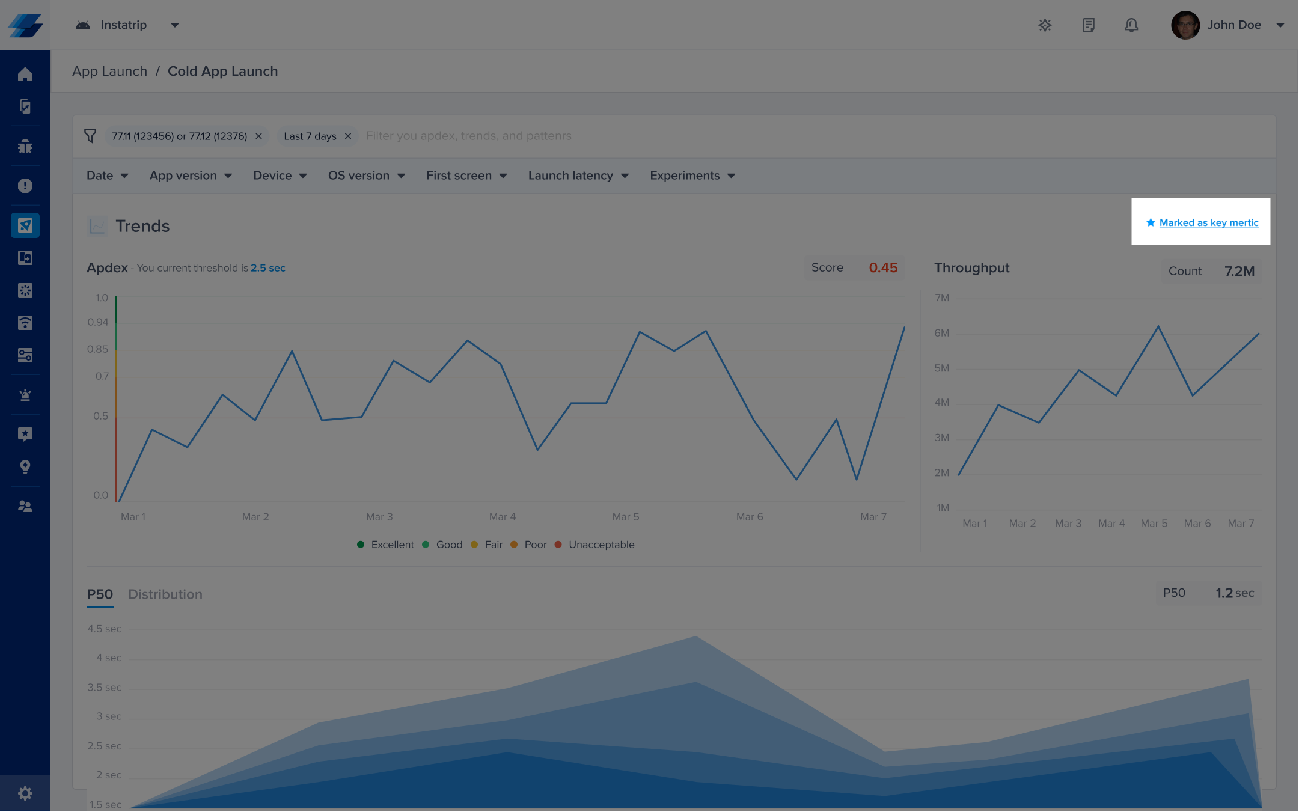Click the home icon in sidebar

(25, 74)
